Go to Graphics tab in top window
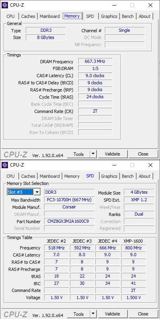160x319 pixels. tap(109, 16)
